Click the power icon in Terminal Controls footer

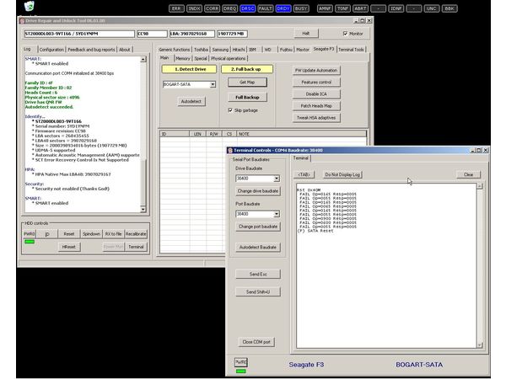coord(240,363)
